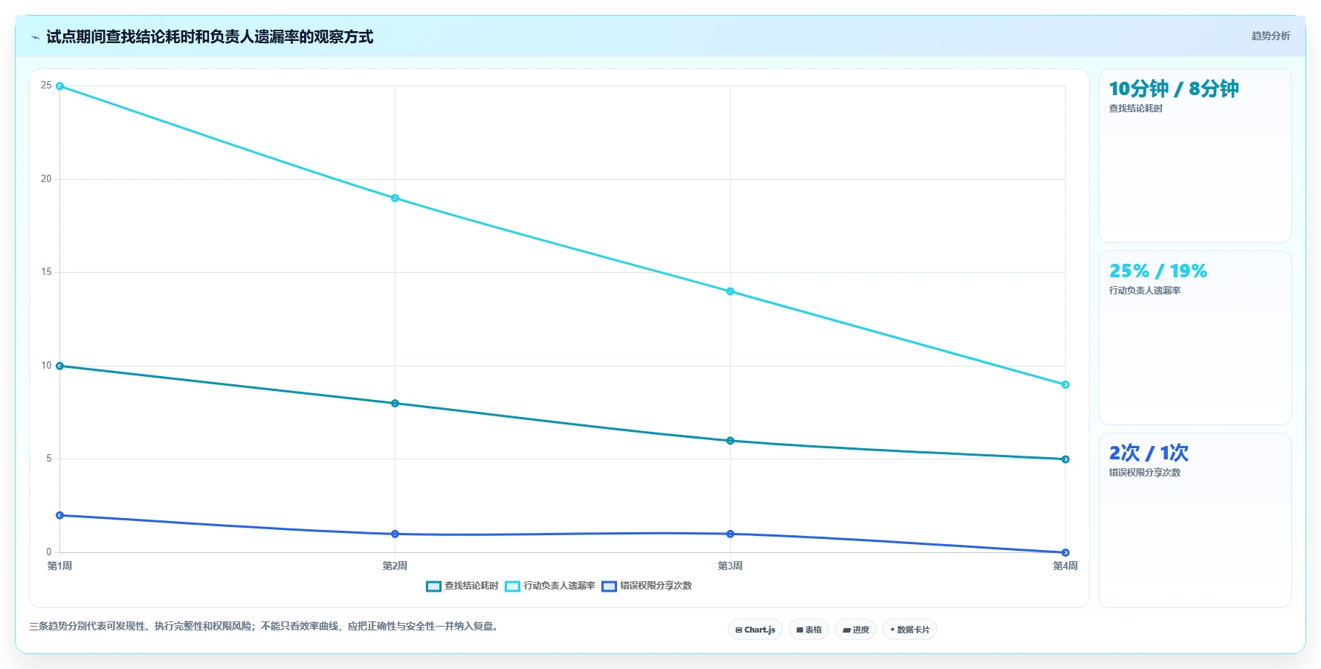This screenshot has width=1321, height=669.
Task: Click the 第4周 point at 9 on the 遗漏率 line
Action: [x=1065, y=385]
